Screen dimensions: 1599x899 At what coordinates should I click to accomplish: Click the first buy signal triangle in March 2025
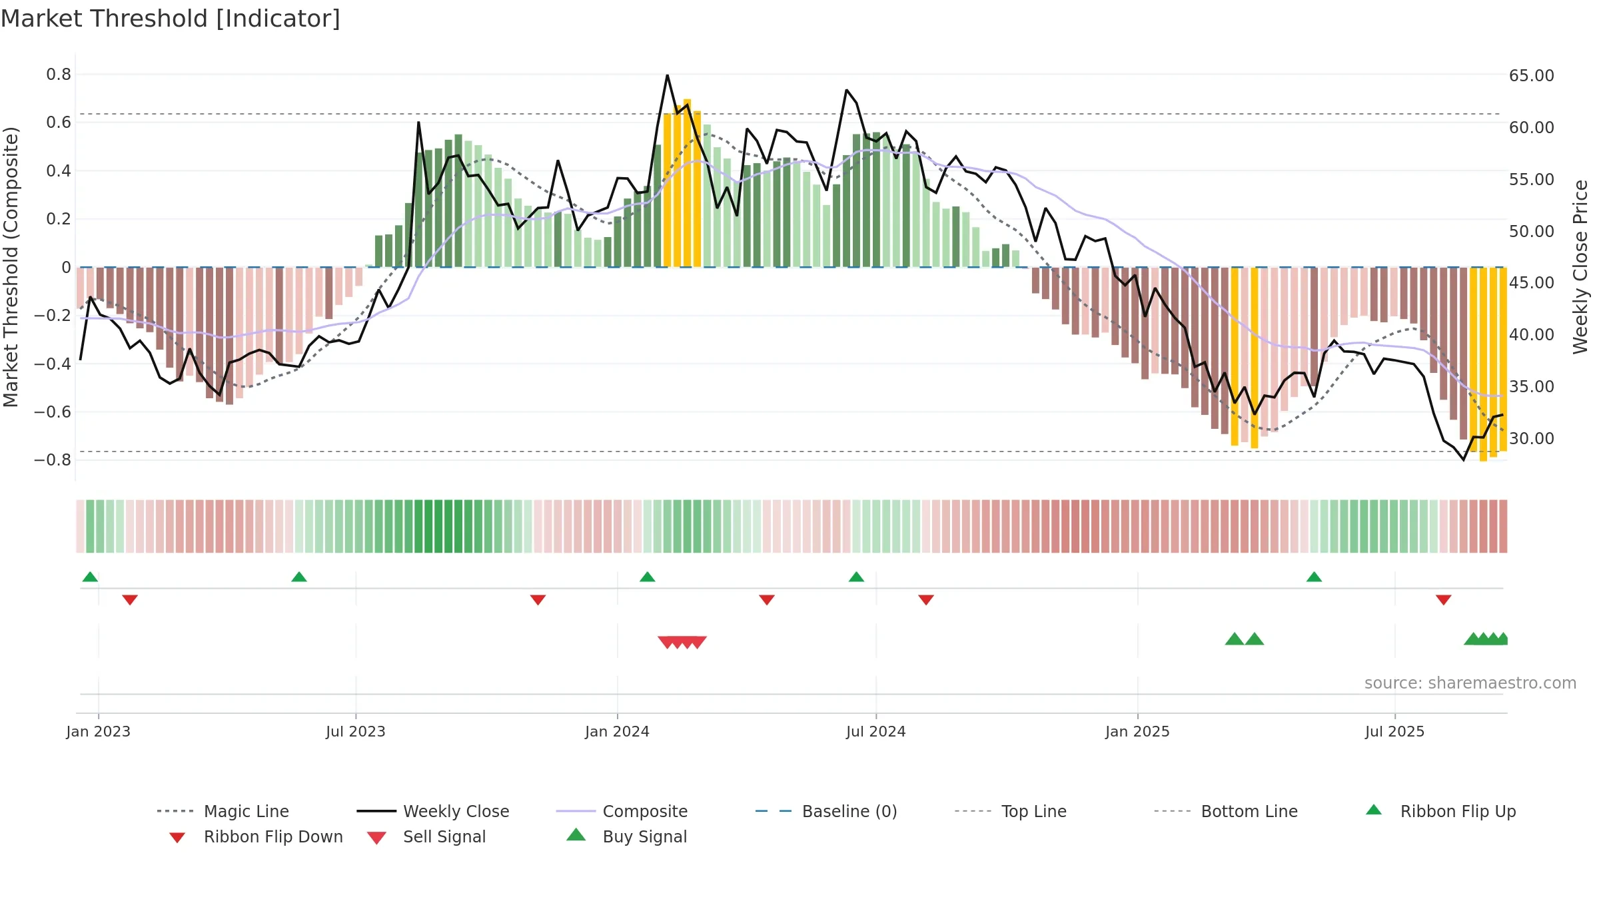click(x=1235, y=639)
